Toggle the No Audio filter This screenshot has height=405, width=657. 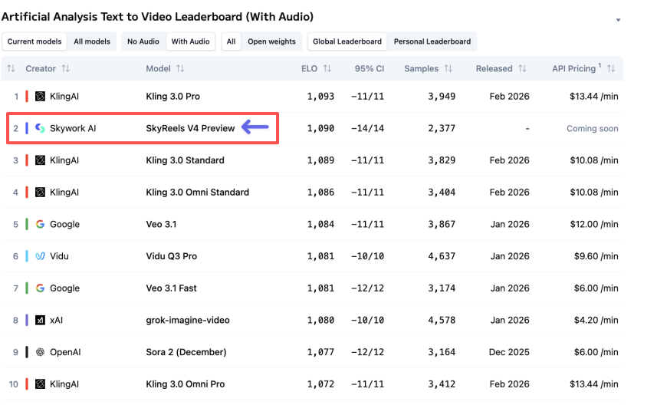143,41
